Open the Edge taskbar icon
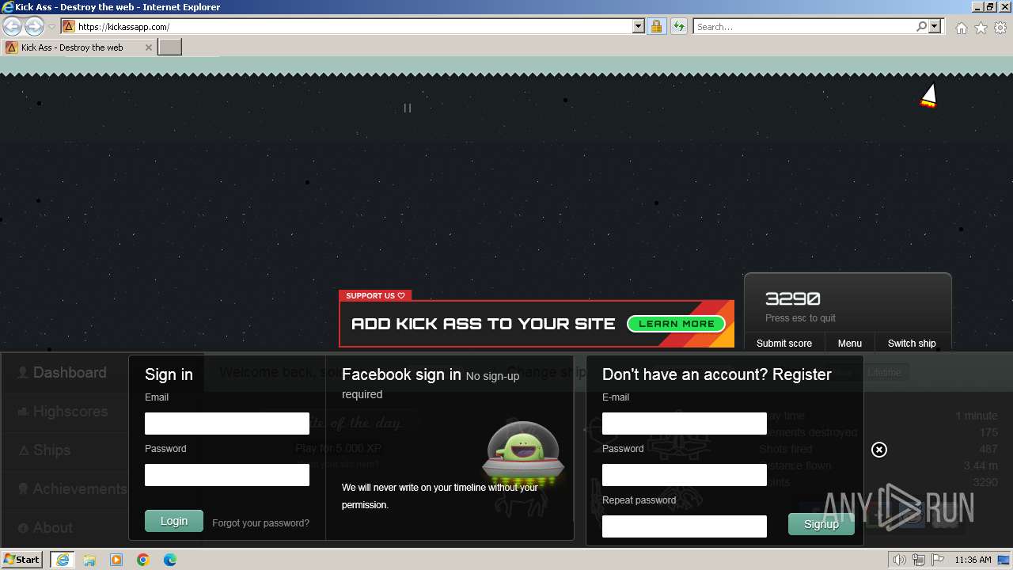1013x570 pixels. pos(170,560)
